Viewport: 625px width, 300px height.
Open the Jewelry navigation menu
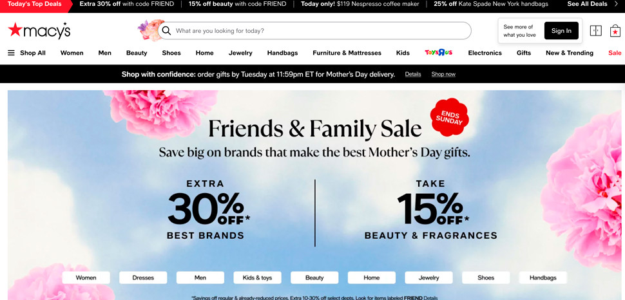pyautogui.click(x=240, y=53)
